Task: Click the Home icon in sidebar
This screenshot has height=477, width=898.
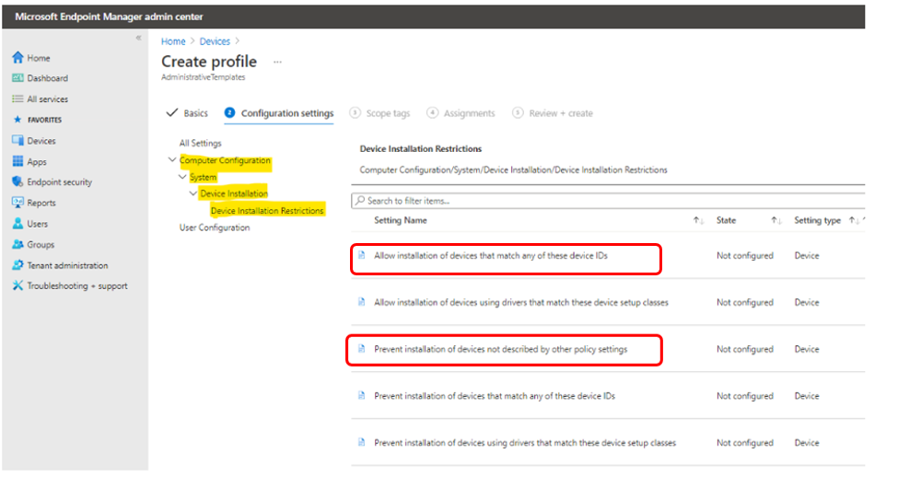Action: (17, 57)
